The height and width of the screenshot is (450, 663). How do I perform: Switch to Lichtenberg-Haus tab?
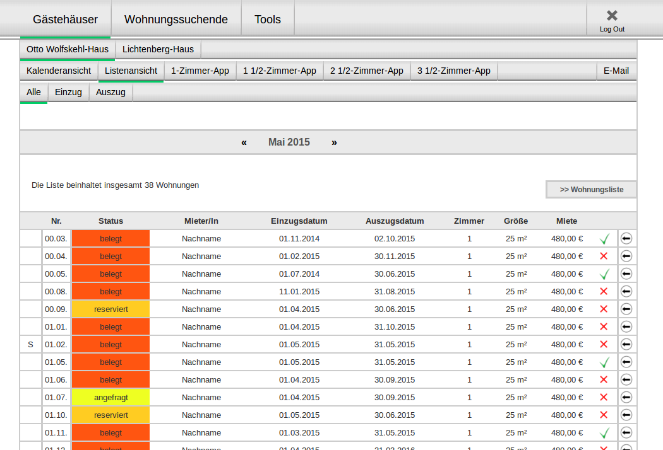click(158, 49)
